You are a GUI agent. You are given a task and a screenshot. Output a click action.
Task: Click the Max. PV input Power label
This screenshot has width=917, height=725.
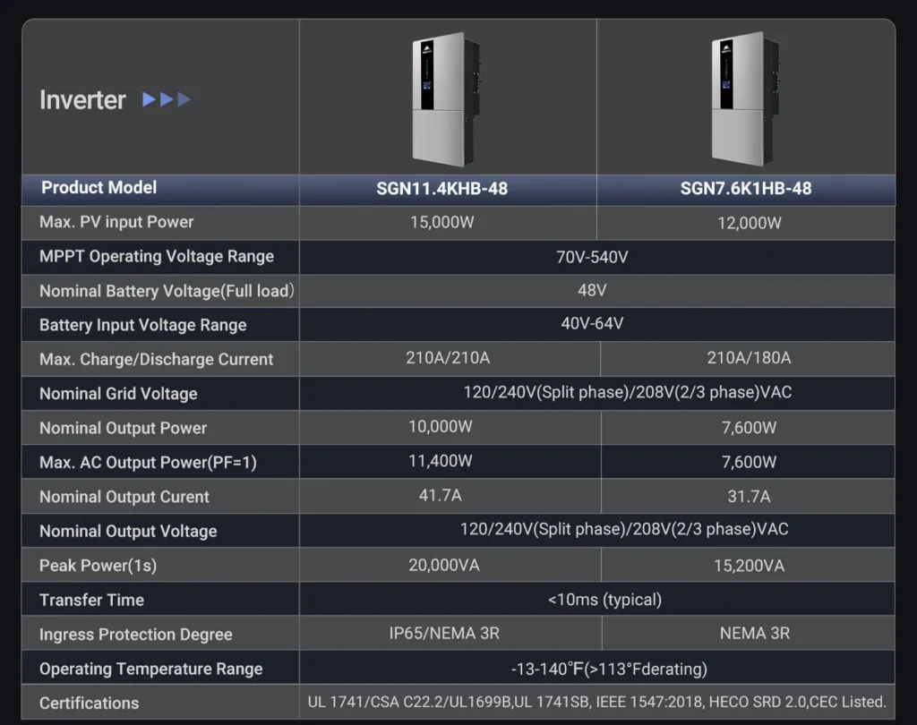click(116, 222)
